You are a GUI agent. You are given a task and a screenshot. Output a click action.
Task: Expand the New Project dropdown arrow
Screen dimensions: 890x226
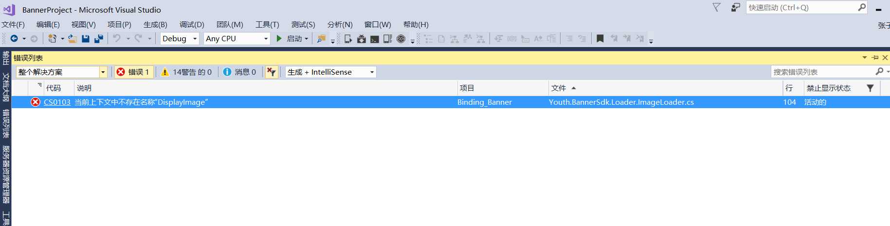[x=62, y=39]
